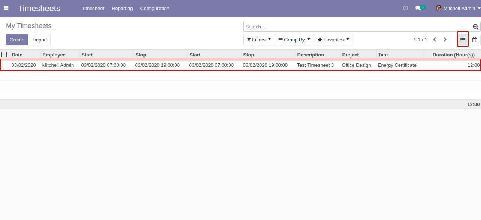481x220 pixels.
Task: Open Mitchell Admin user menu
Action: coord(458,8)
